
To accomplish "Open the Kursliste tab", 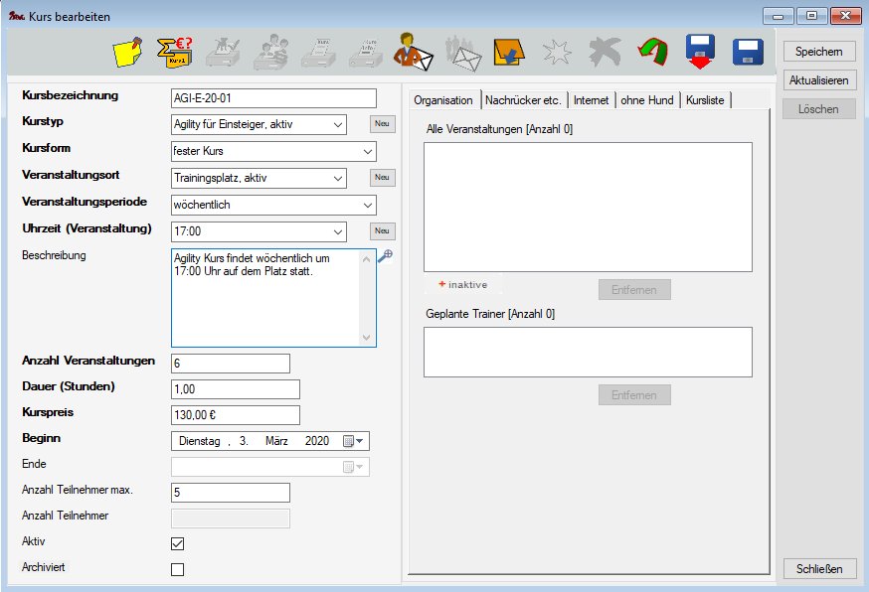I will (706, 100).
